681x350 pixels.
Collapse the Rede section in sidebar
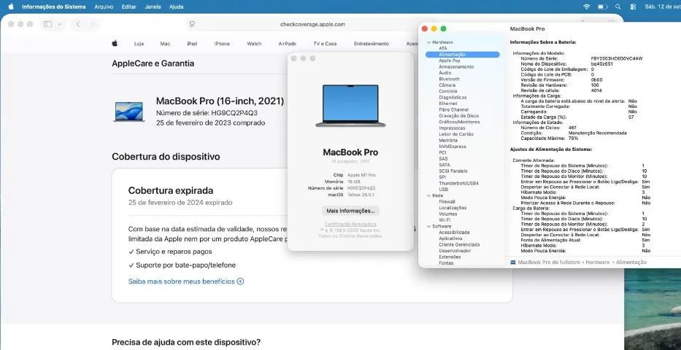[428, 195]
